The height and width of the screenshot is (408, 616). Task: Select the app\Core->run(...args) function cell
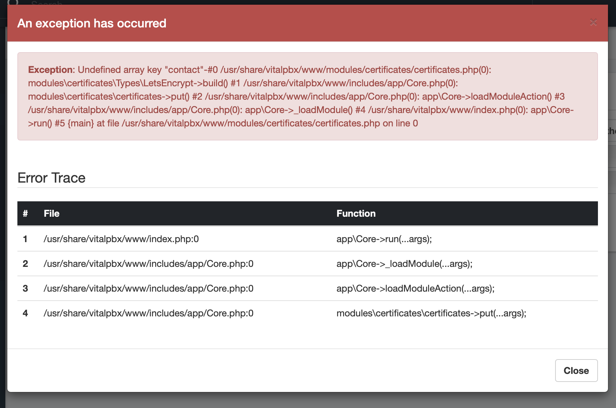pyautogui.click(x=384, y=239)
